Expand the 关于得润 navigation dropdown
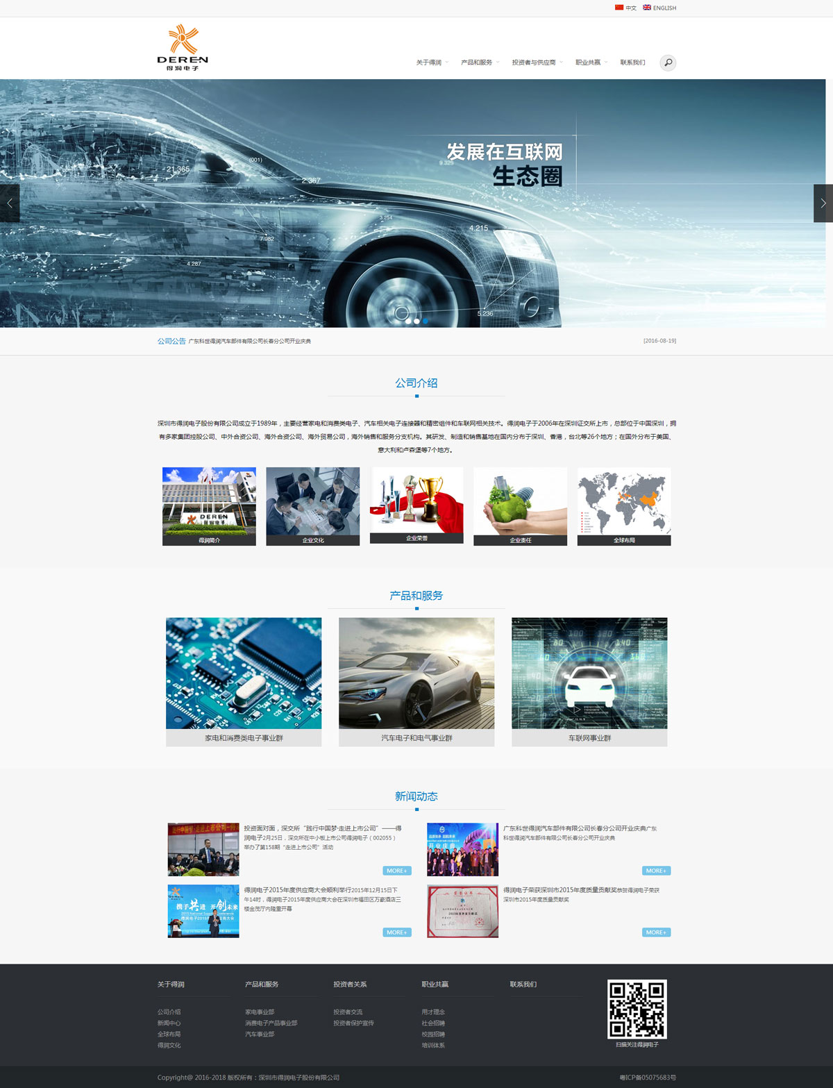 (x=429, y=62)
